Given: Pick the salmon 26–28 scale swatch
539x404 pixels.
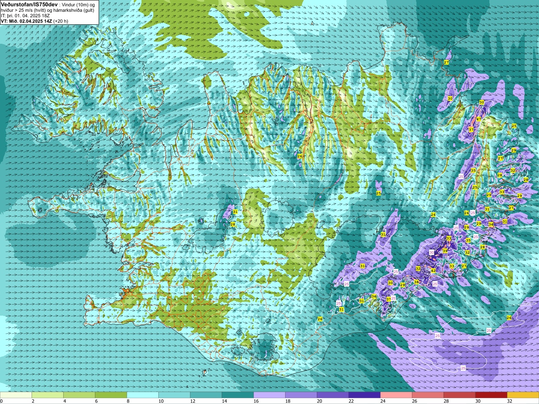Looking at the screenshot, I should coord(428,395).
